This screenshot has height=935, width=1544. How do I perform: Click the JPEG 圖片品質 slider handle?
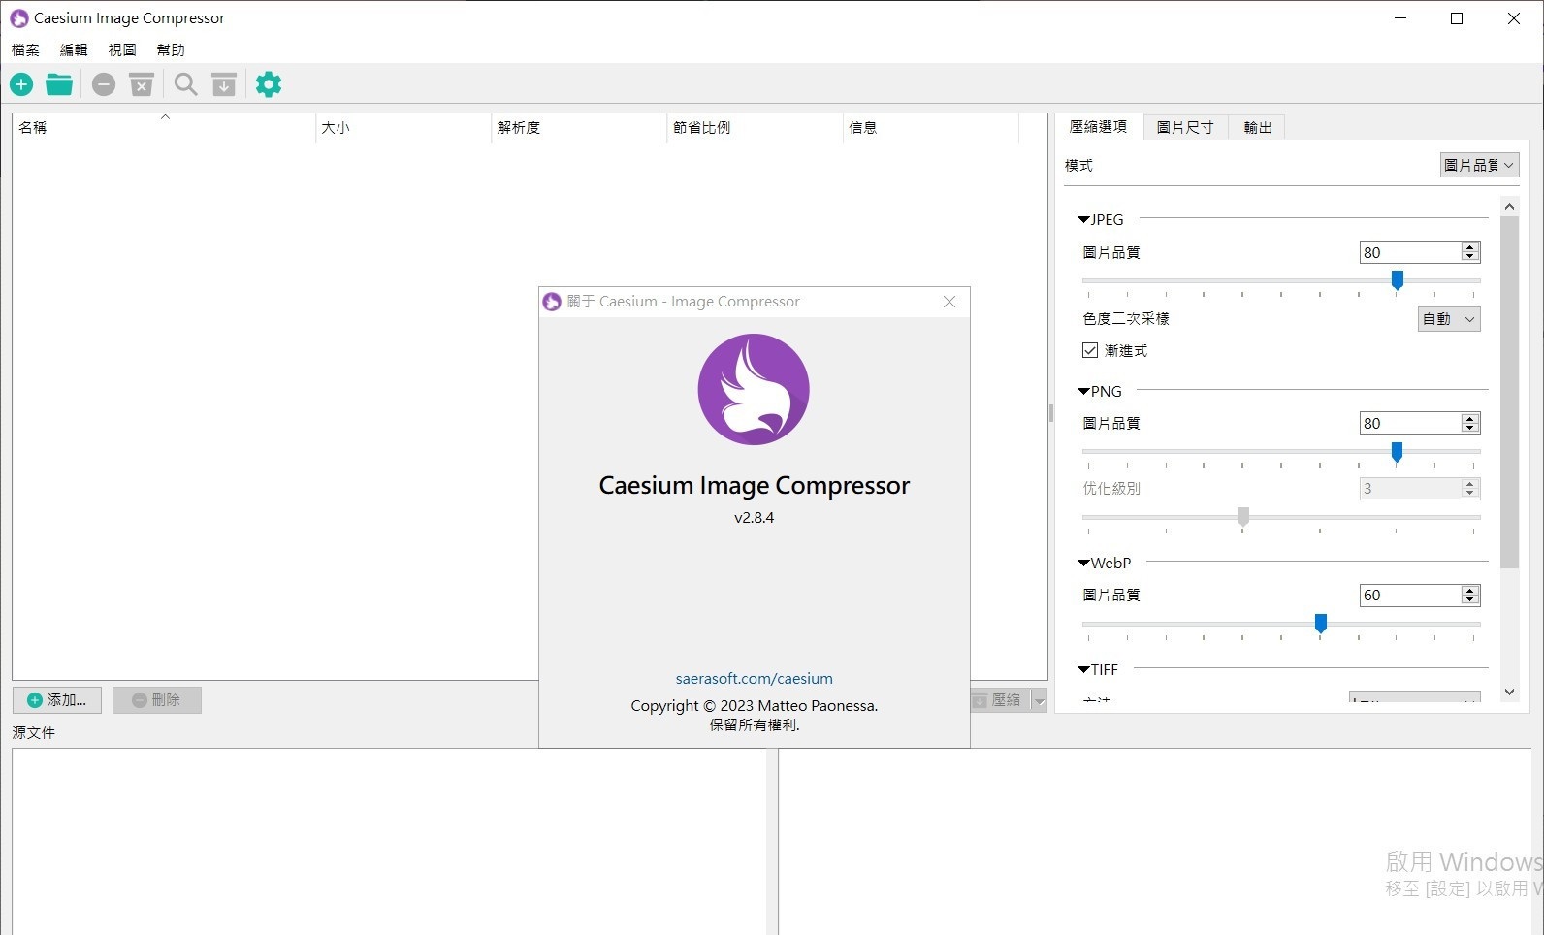pos(1397,280)
